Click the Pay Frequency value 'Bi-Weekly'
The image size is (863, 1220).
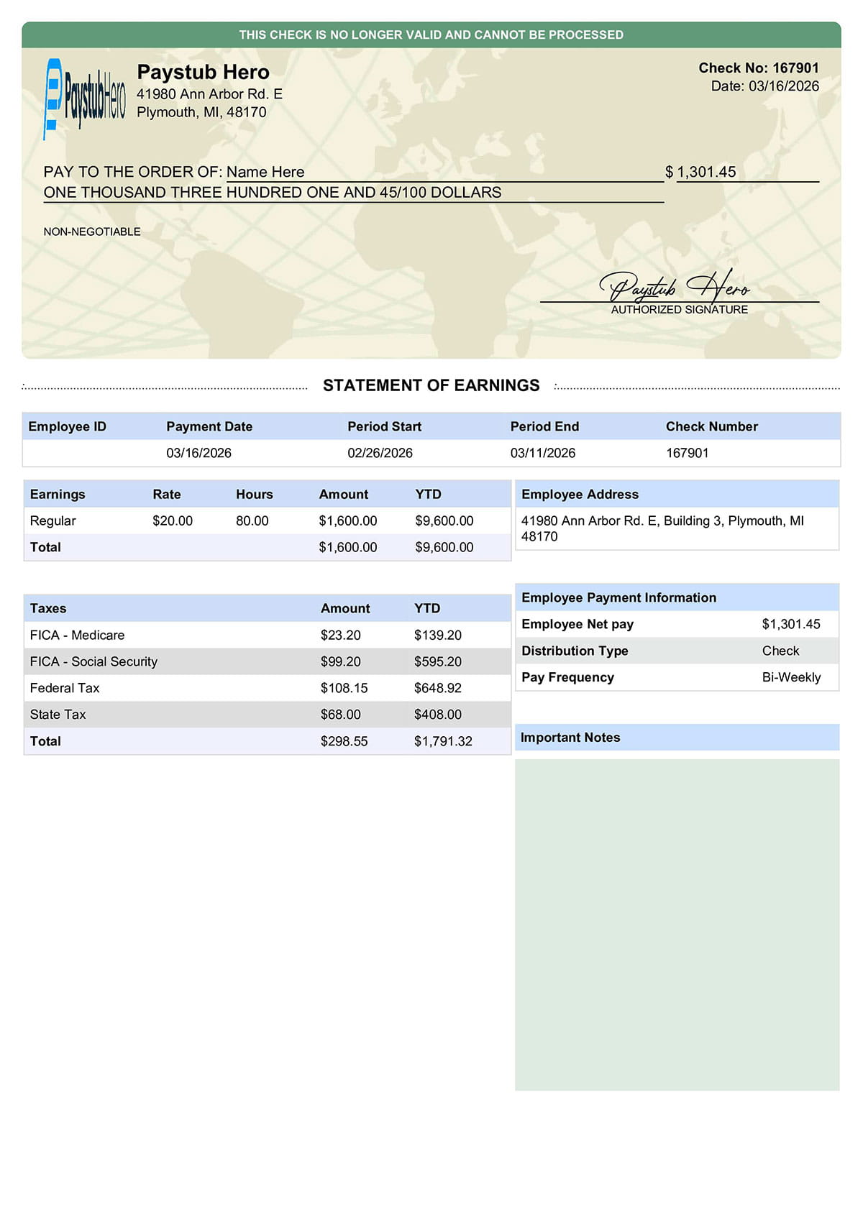point(791,677)
